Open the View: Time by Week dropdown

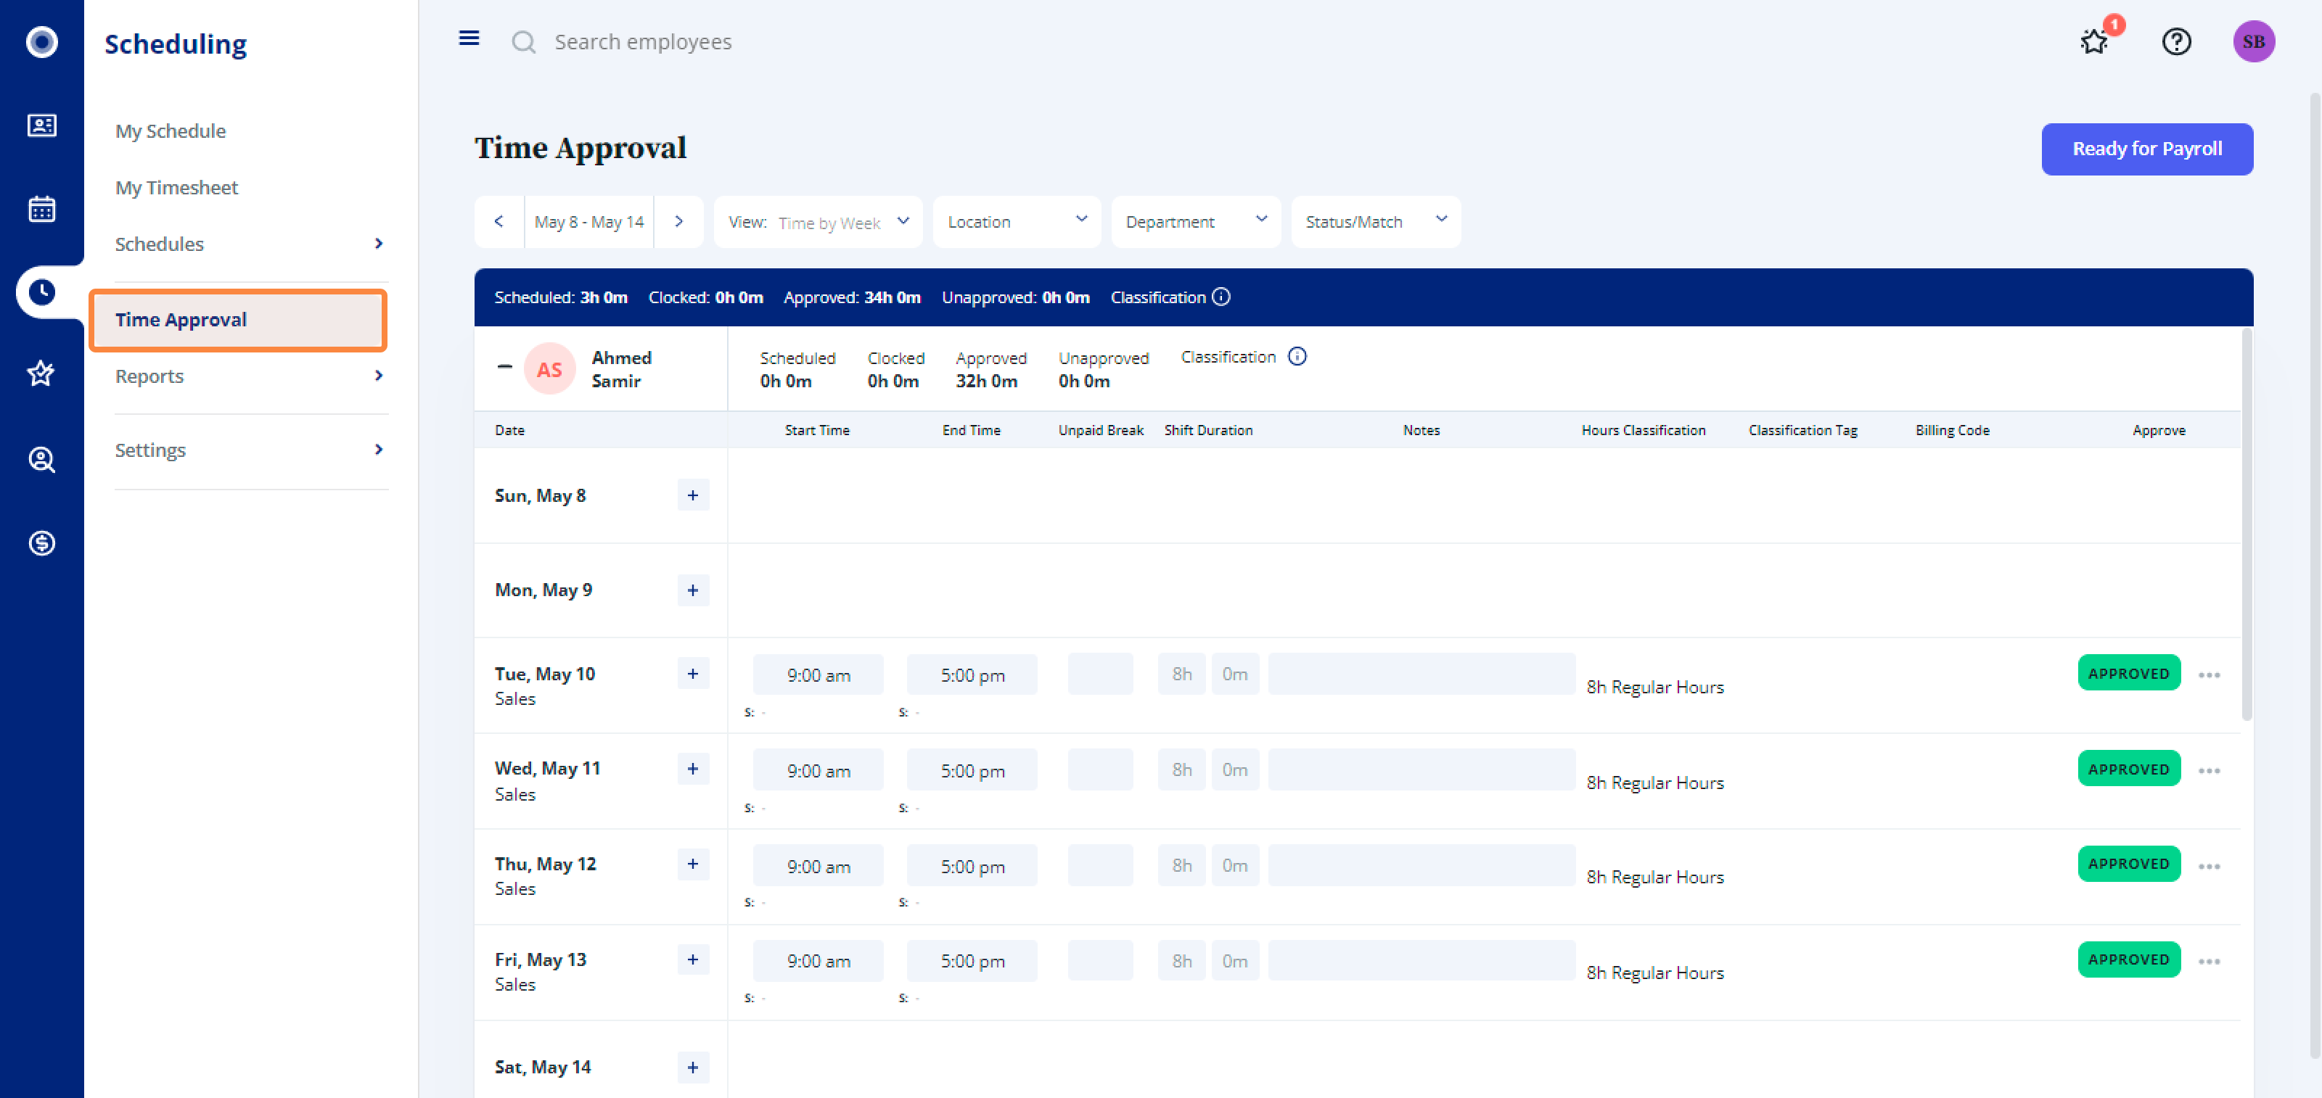tap(819, 222)
